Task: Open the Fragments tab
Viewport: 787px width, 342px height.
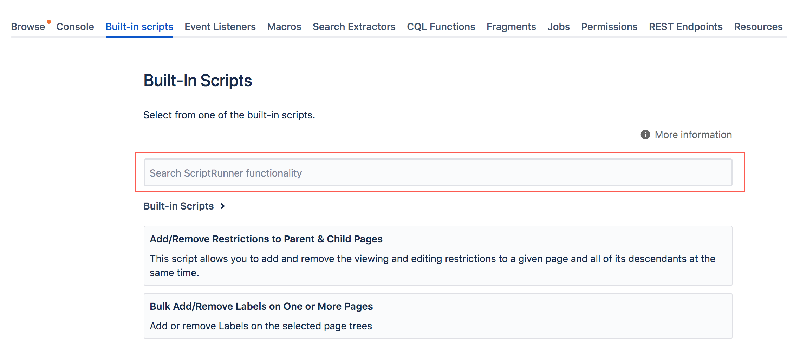Action: (x=511, y=27)
